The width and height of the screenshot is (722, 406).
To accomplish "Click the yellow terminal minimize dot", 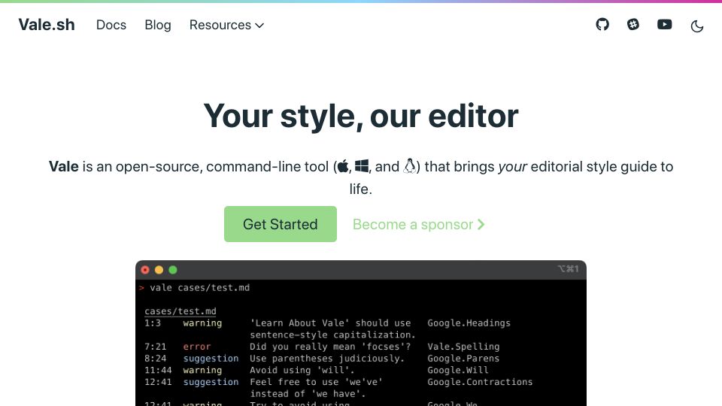I will [x=159, y=270].
